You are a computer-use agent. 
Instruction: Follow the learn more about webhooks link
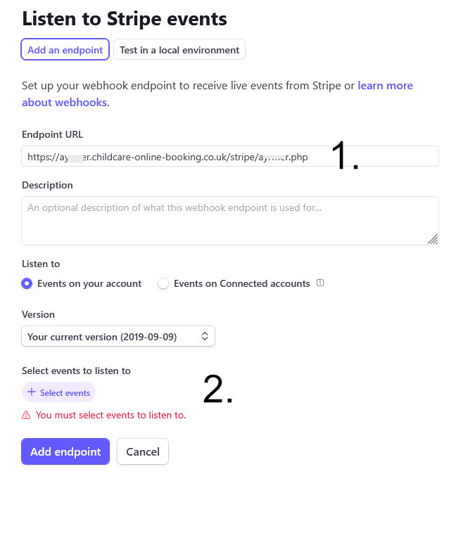tap(384, 86)
